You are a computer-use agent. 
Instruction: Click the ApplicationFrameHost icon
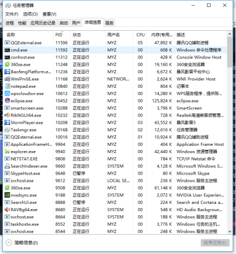pos(7,144)
